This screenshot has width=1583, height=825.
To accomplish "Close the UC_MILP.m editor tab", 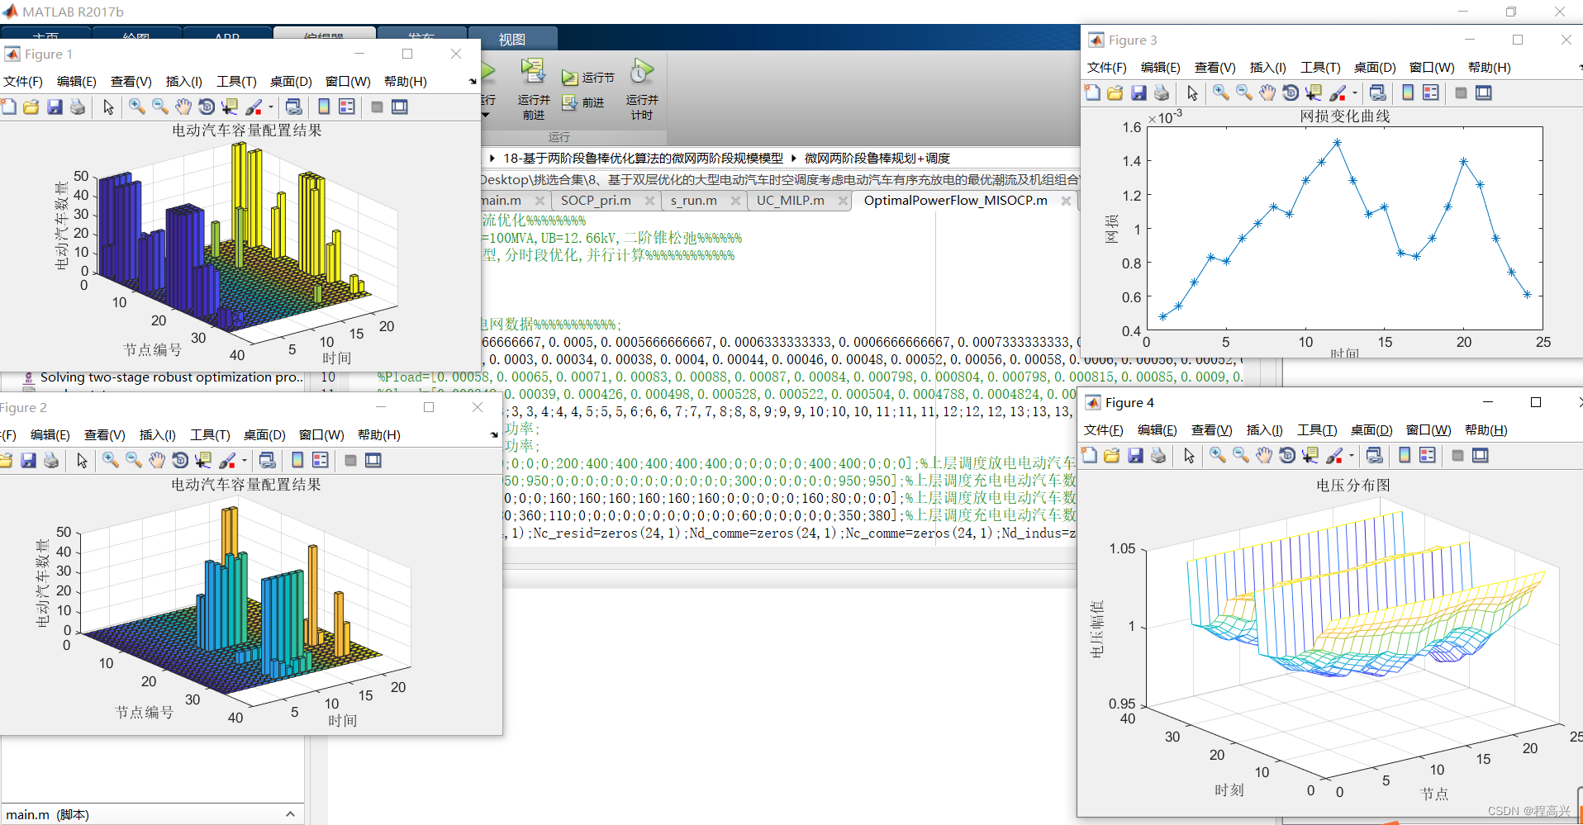I will pos(843,201).
